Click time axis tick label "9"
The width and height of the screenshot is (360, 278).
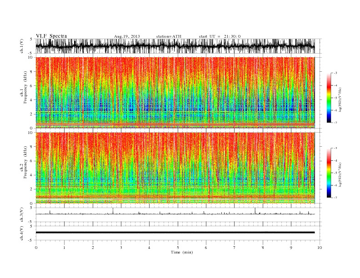291,248
